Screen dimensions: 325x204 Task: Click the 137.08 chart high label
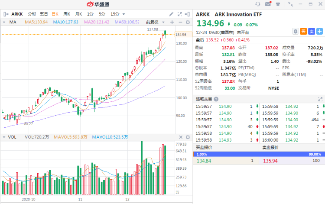(153, 29)
